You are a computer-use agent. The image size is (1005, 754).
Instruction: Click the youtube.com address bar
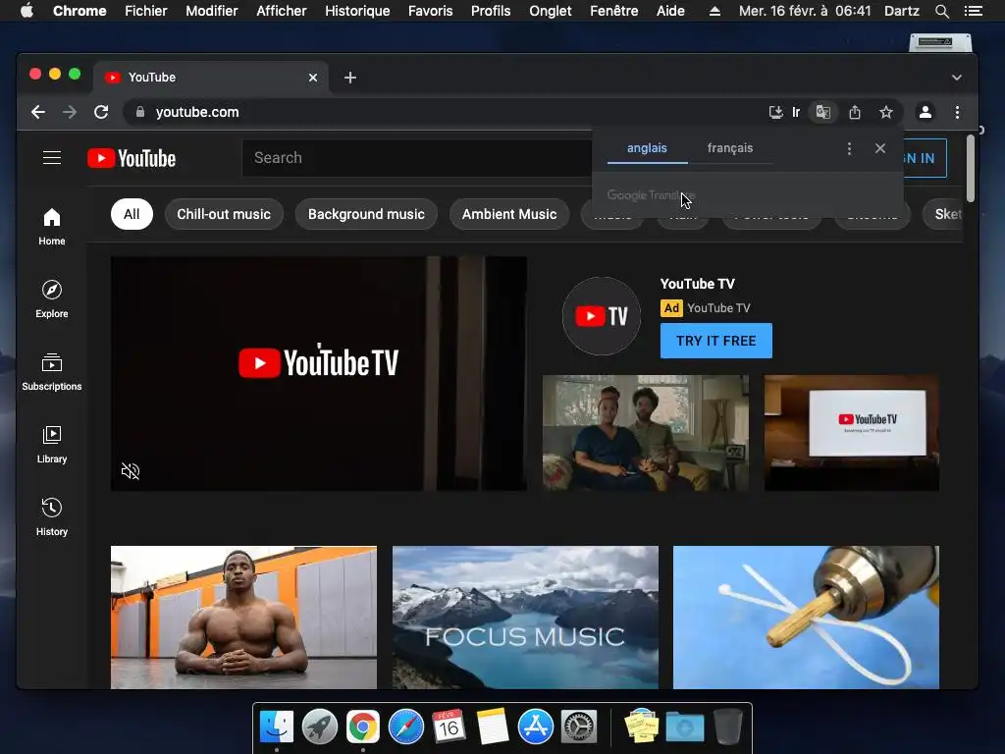tap(443, 112)
